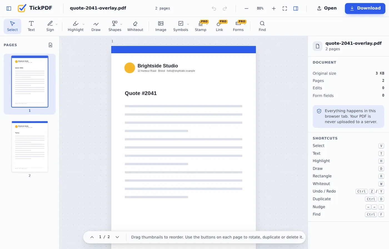Toggle the left pages sidebar icon
The height and width of the screenshot is (249, 389).
9,8
